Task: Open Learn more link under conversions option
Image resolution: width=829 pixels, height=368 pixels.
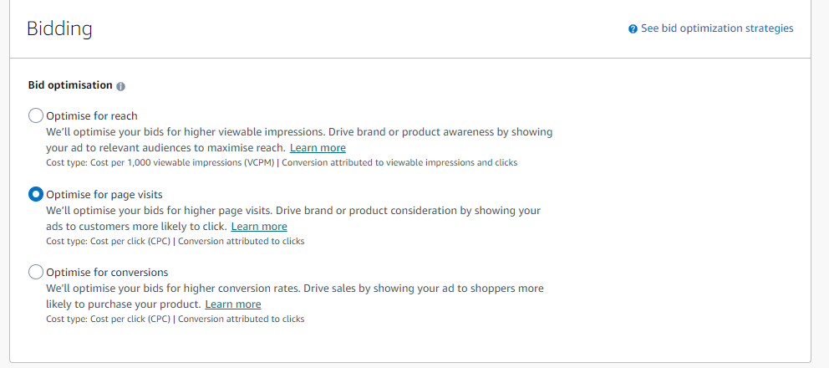Action: [233, 304]
